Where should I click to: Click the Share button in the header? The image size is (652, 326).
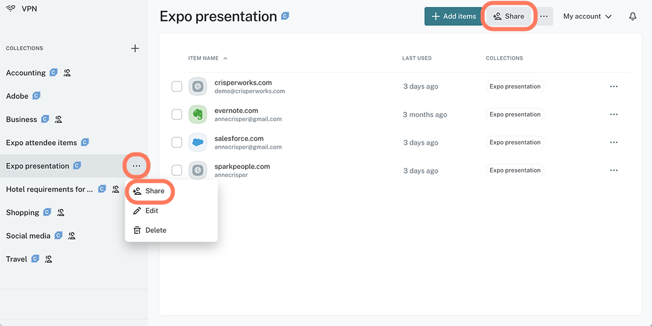tap(509, 16)
